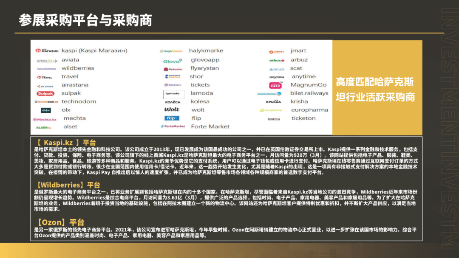Screen dimensions: 459x258
Task: Select the Halyk Market logo
Action: point(171,51)
